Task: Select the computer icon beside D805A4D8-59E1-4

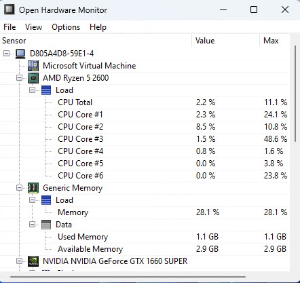Action: pos(20,54)
